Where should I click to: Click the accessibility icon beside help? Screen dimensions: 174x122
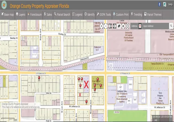pyautogui.click(x=165, y=4)
